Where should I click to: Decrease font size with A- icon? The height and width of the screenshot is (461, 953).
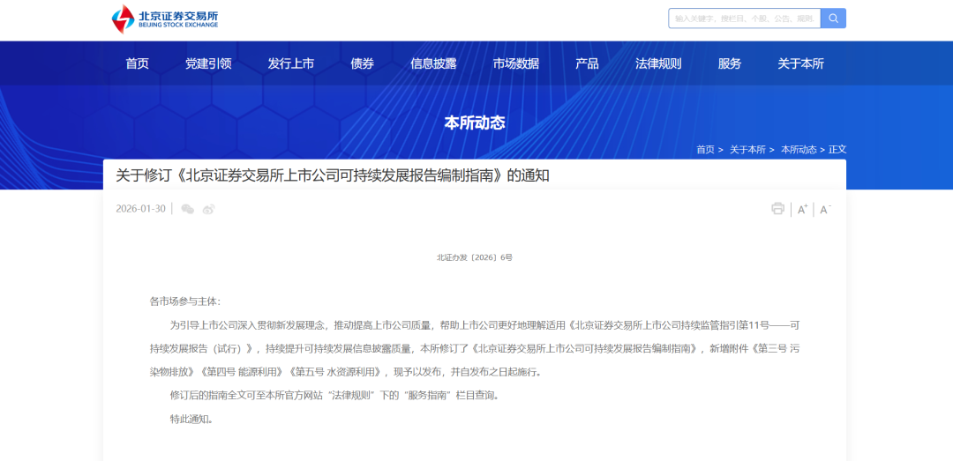pyautogui.click(x=825, y=210)
